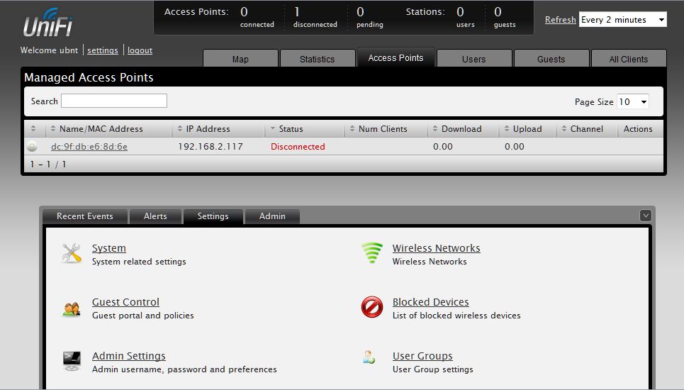Open the settings link near Welcome ubnt
The width and height of the screenshot is (684, 390).
point(103,50)
